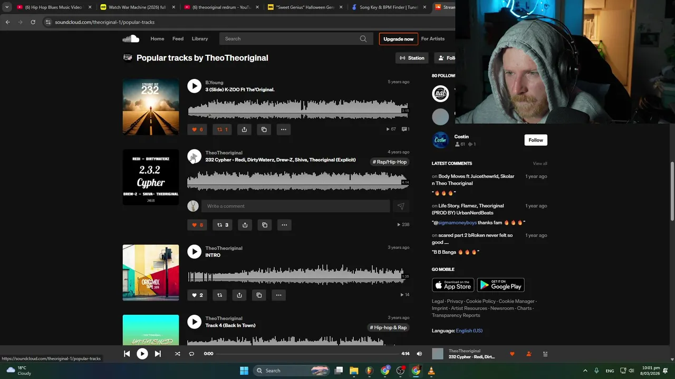Share the 232 Cypher track
Screen dimensions: 675x379
(245, 225)
